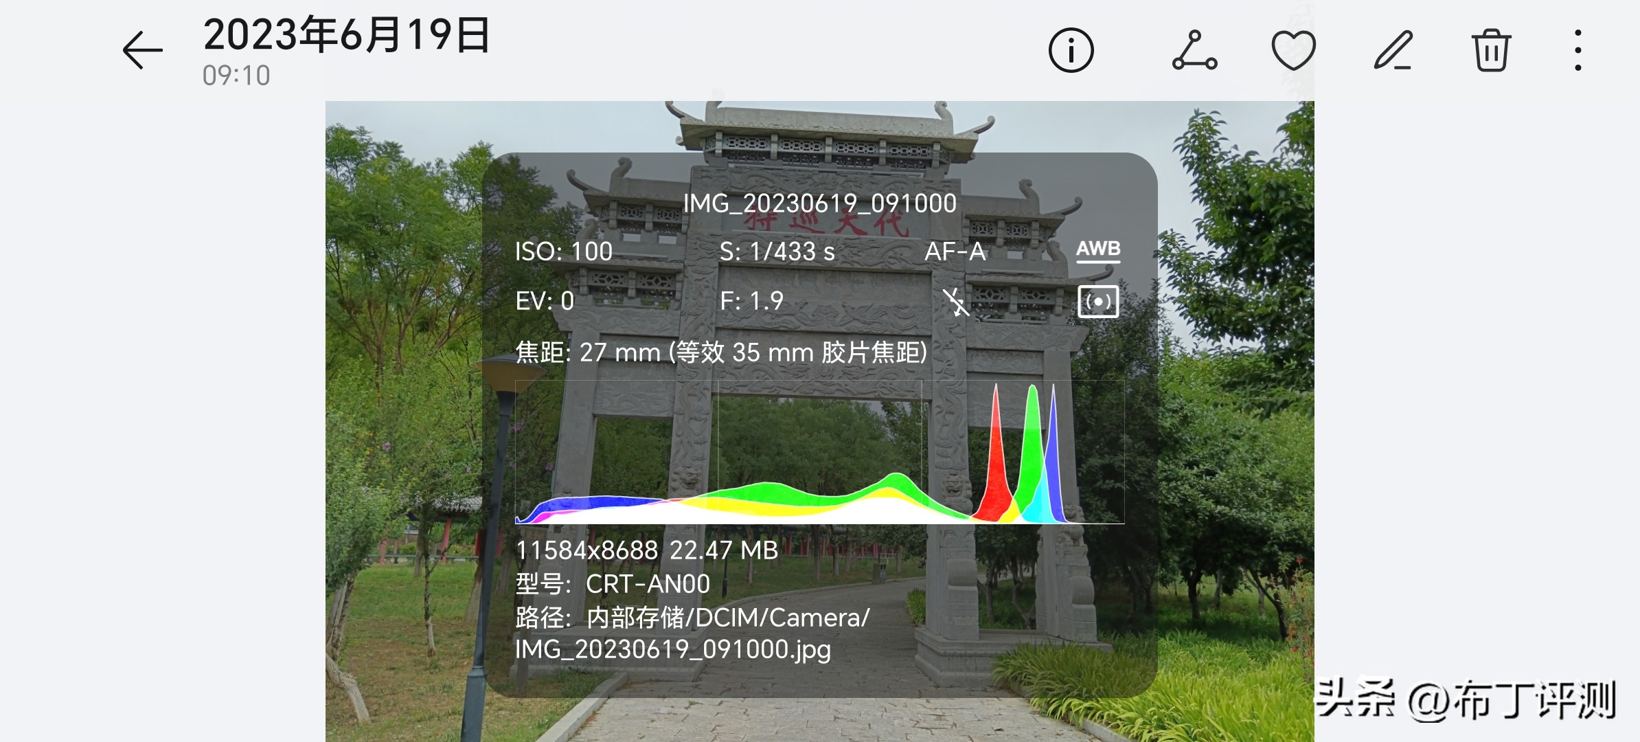The width and height of the screenshot is (1640, 742).
Task: Share this photo using the share icon
Action: click(x=1195, y=50)
